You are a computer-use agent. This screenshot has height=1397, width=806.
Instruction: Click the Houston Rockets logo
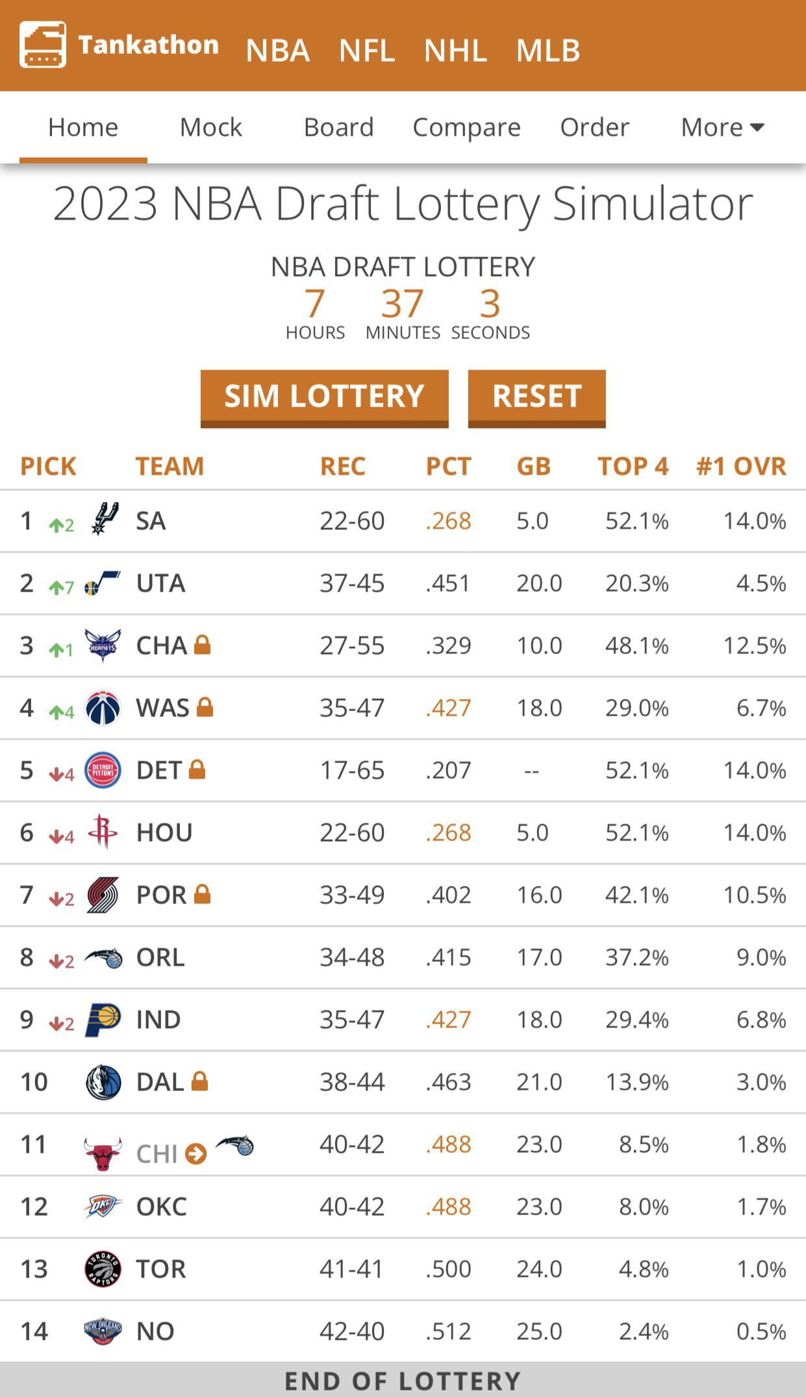tap(103, 832)
